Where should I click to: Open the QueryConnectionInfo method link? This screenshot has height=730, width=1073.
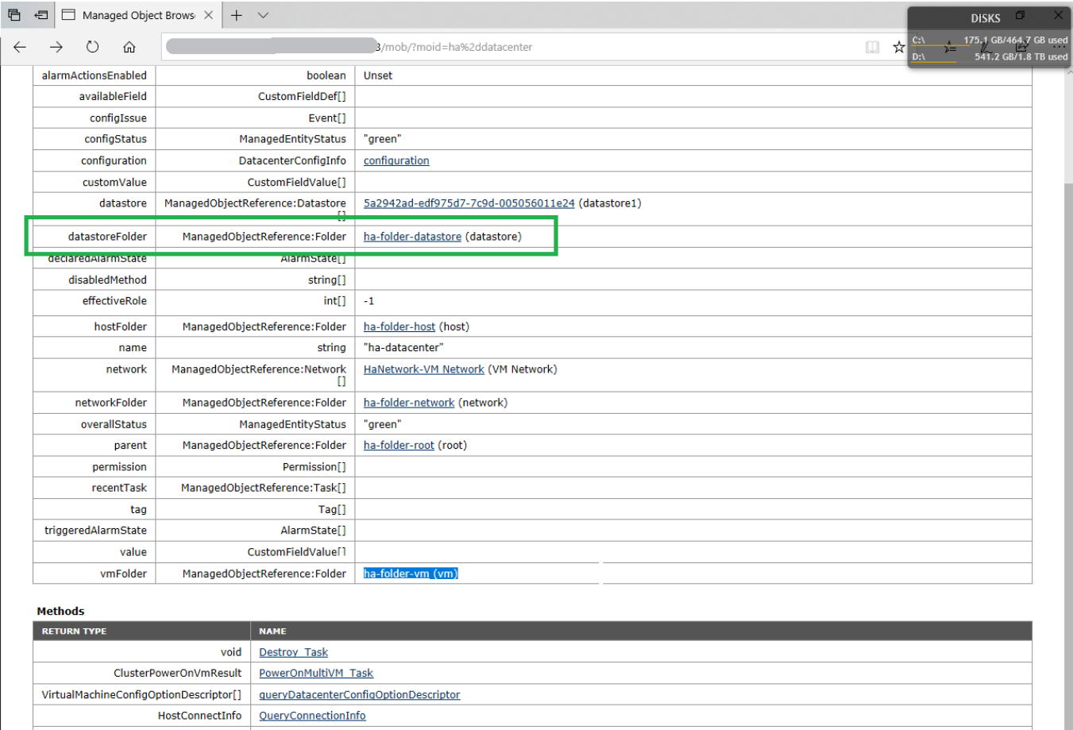[x=312, y=716]
